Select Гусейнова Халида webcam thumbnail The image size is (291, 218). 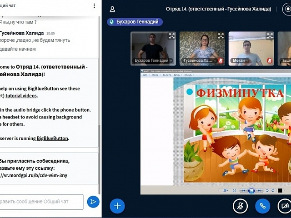point(202,49)
